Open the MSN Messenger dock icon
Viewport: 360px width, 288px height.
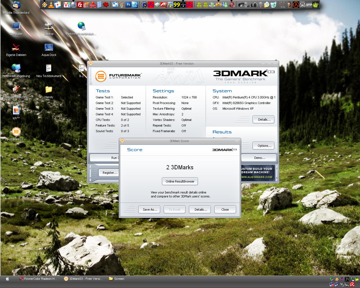(225, 5)
